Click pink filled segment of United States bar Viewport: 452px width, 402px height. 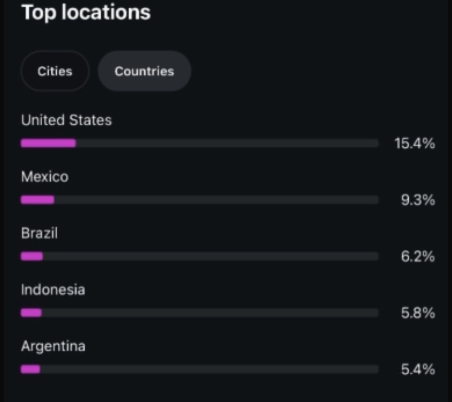point(48,143)
